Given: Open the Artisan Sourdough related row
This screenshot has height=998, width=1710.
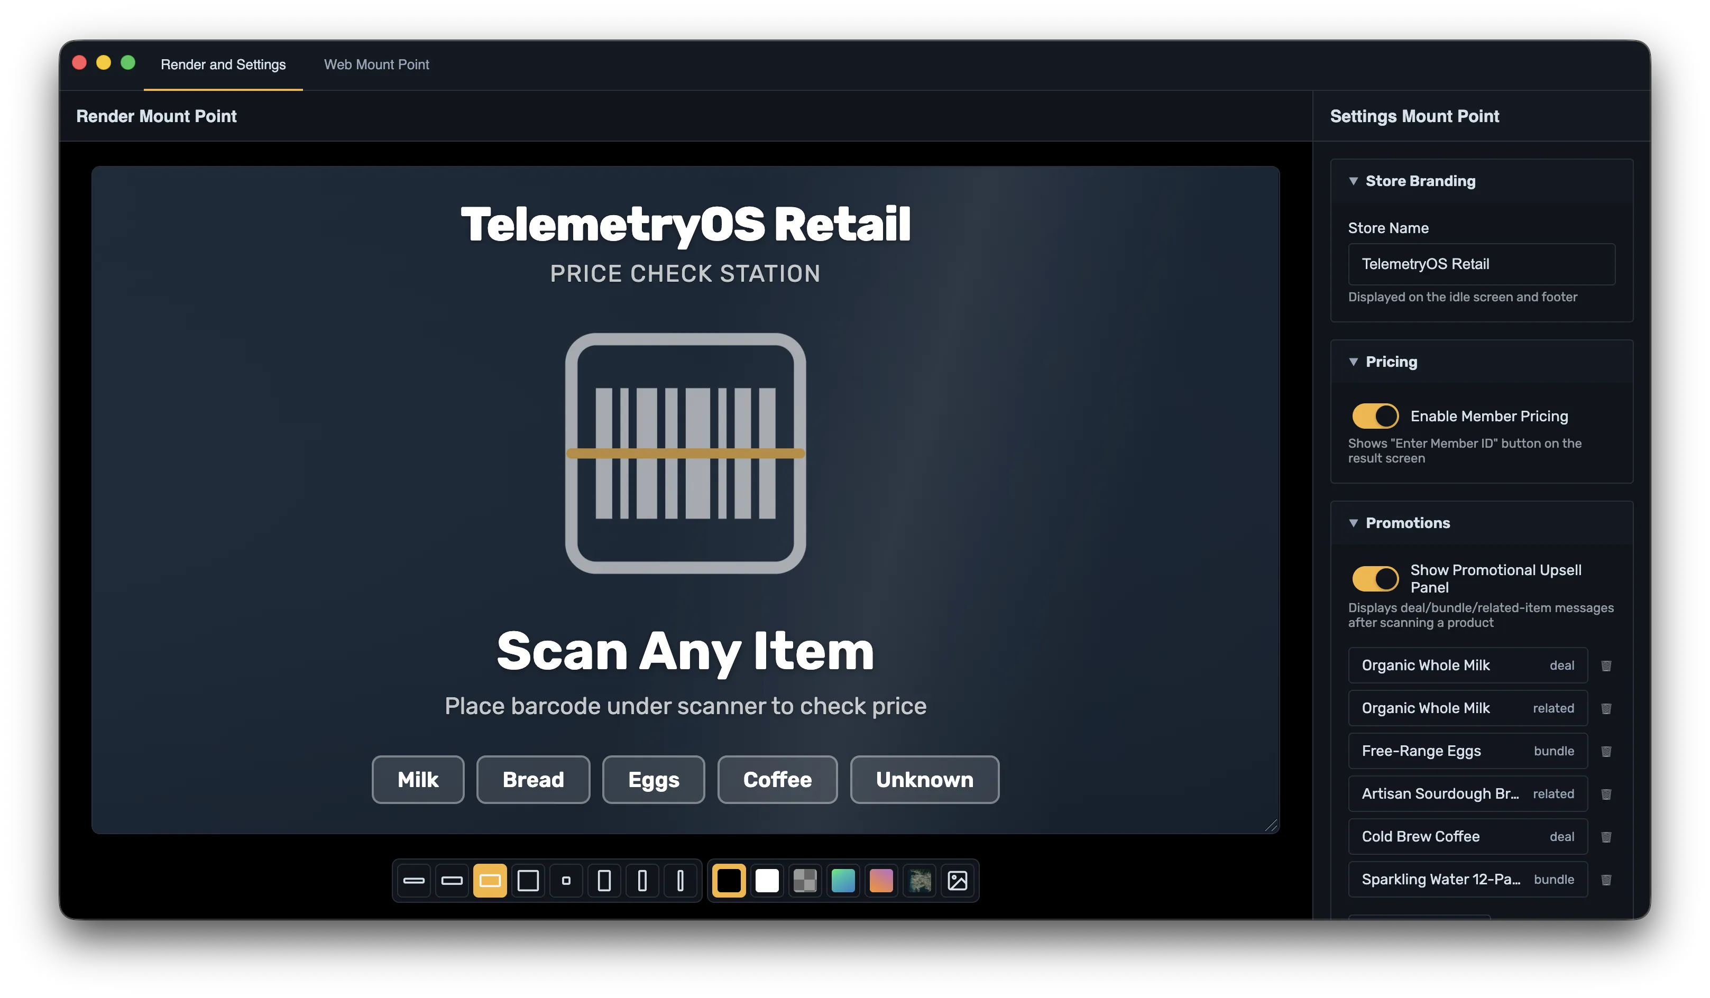Looking at the screenshot, I should 1468,794.
